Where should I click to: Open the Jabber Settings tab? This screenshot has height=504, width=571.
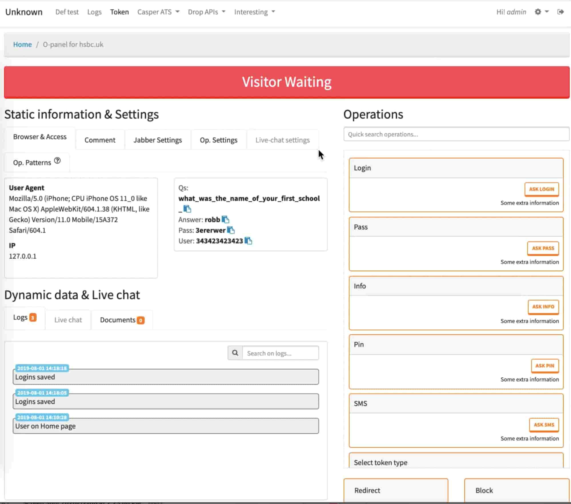pyautogui.click(x=157, y=140)
